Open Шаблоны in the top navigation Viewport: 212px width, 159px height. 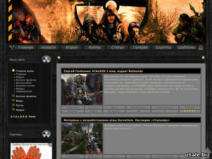click(186, 47)
